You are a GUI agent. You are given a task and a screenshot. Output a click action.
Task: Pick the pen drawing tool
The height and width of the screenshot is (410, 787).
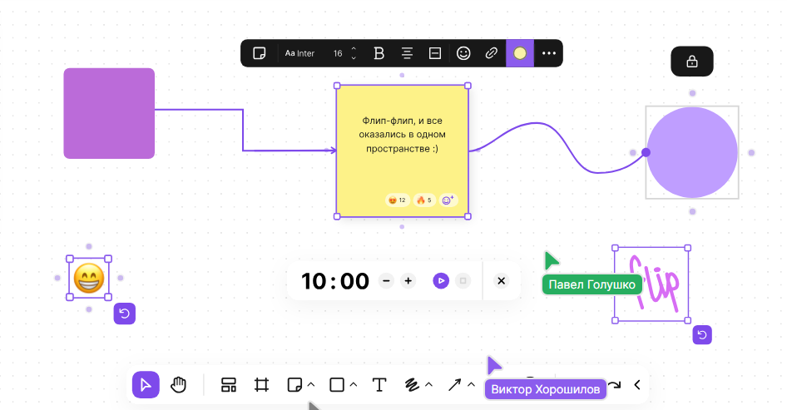click(411, 384)
